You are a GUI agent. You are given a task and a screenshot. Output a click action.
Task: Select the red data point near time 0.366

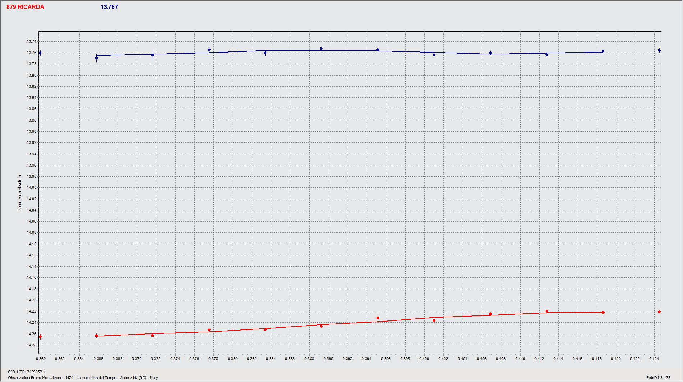96,336
